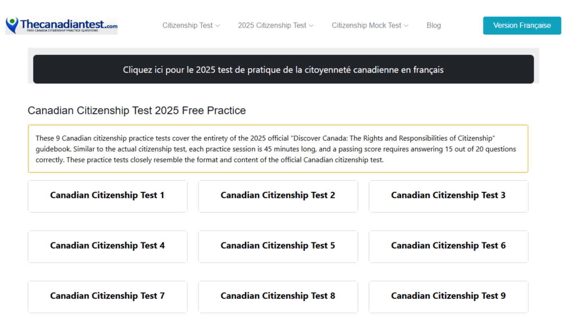
Task: Select Canadian Citizenship Test 3
Action: click(x=448, y=196)
